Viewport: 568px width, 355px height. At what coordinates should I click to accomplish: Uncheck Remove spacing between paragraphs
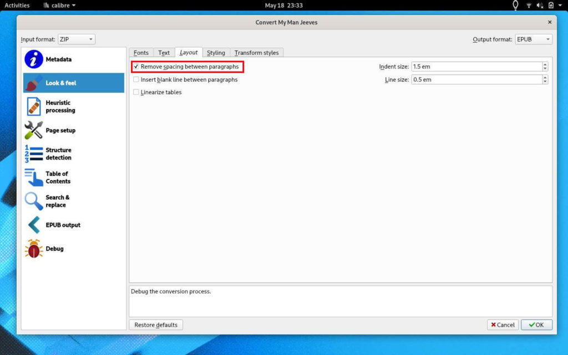tap(136, 67)
